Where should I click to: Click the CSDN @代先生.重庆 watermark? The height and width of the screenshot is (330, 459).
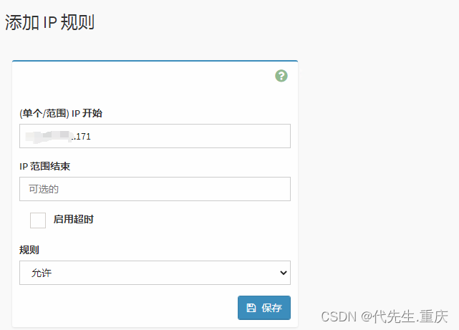385,316
